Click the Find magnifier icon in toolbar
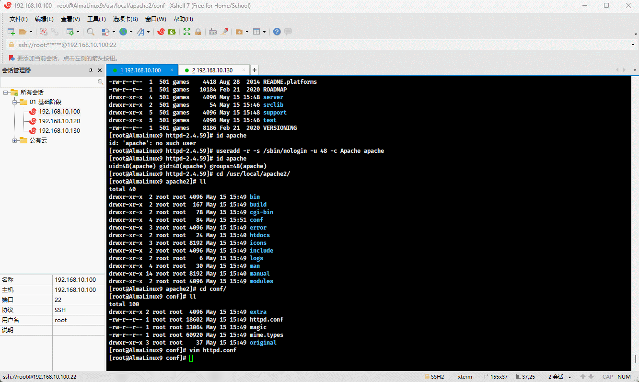The width and height of the screenshot is (639, 382). tap(90, 32)
